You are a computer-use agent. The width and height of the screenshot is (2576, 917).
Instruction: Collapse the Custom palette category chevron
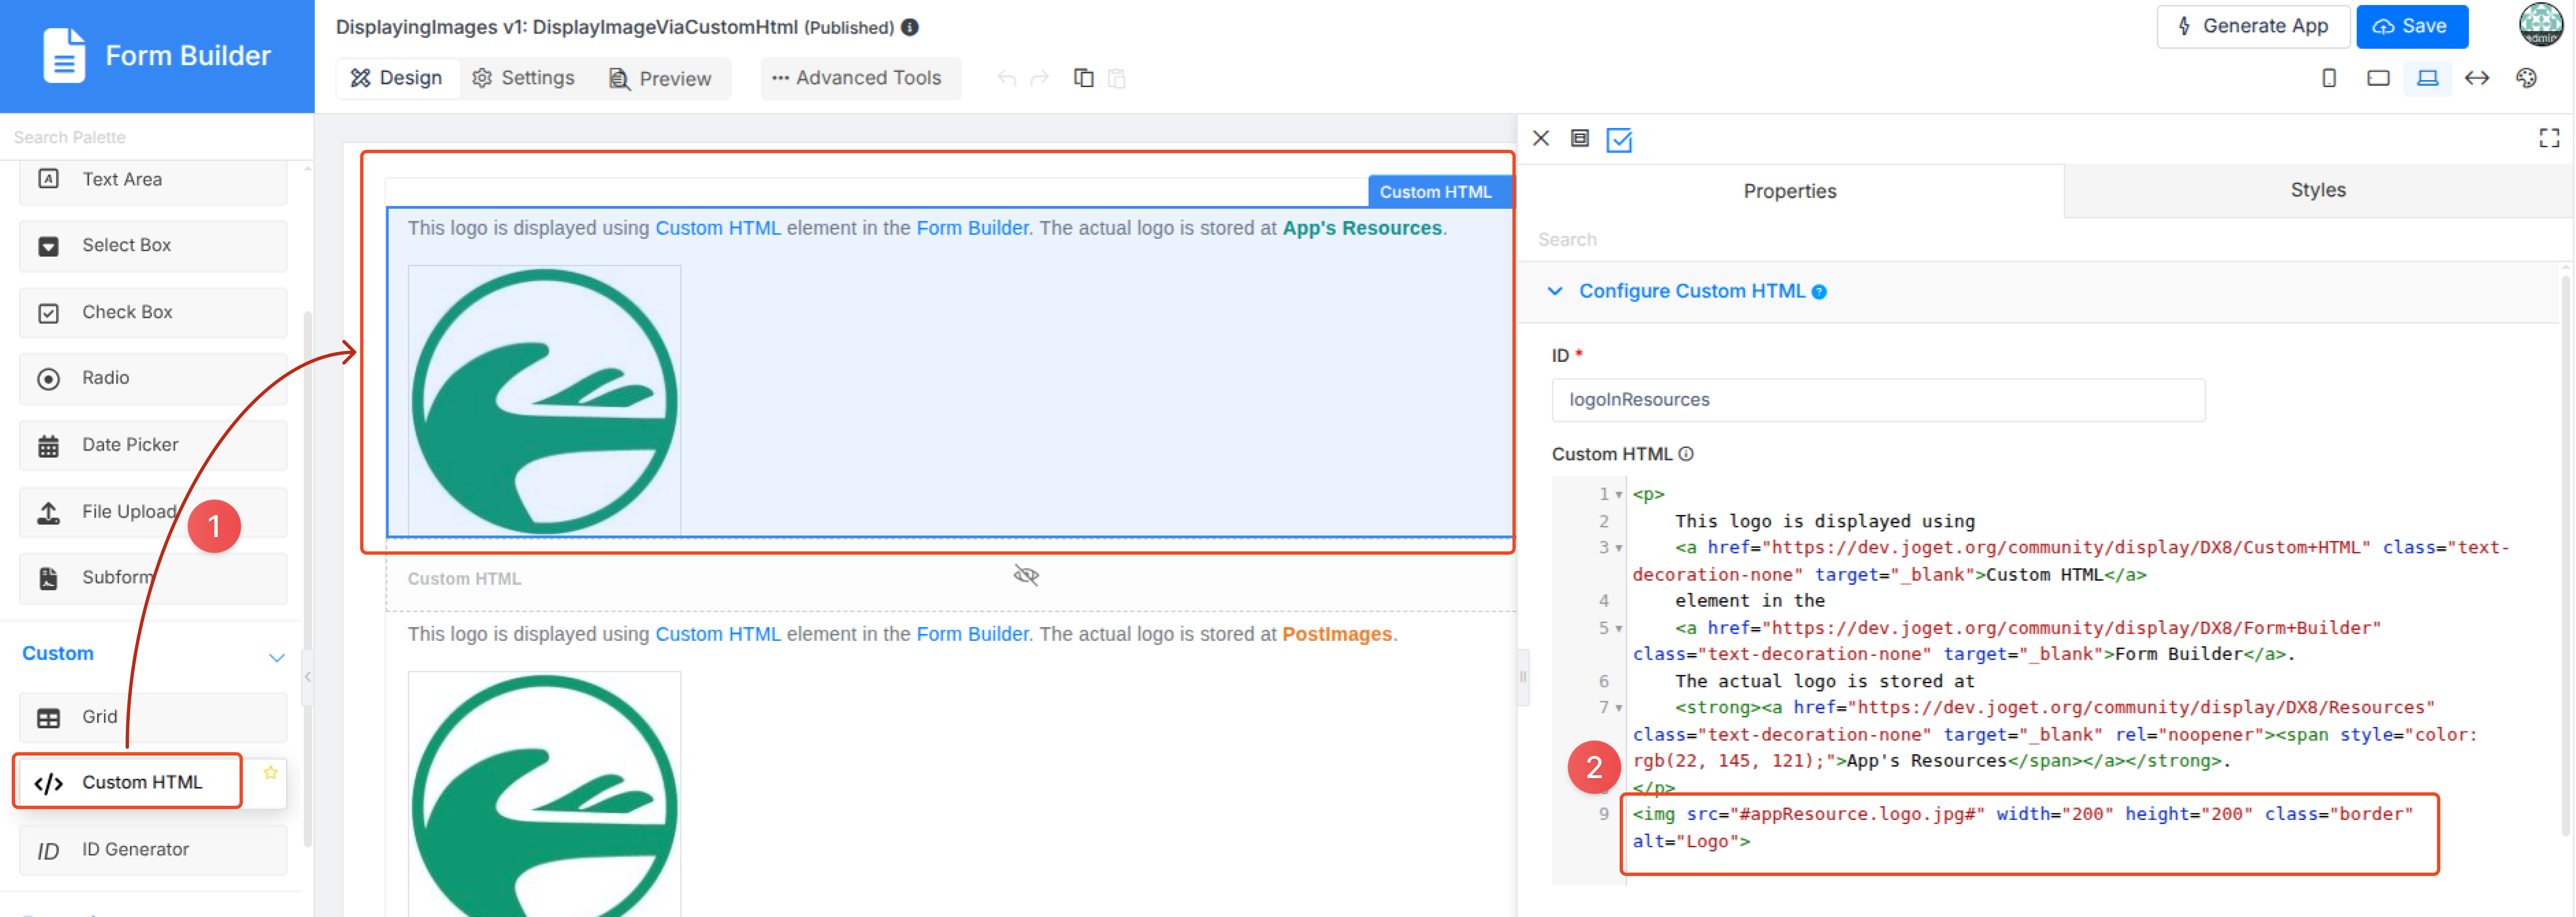277,657
